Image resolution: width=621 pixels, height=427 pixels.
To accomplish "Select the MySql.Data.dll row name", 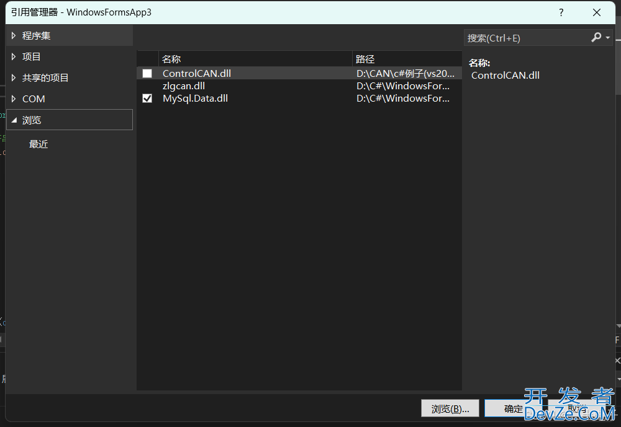I will point(195,98).
